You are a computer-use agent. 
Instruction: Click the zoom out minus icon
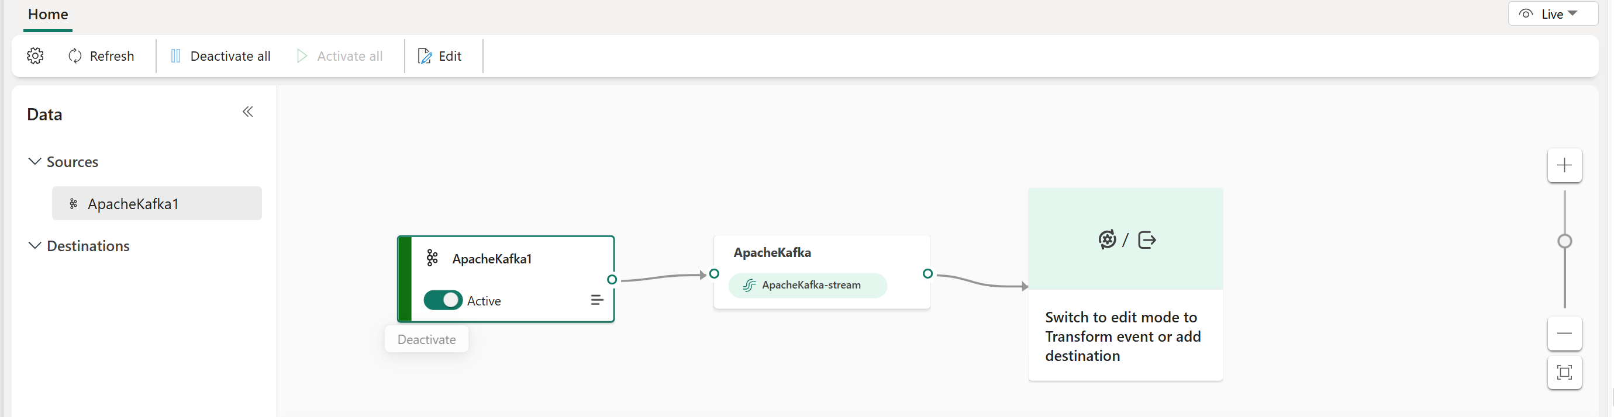click(1564, 333)
